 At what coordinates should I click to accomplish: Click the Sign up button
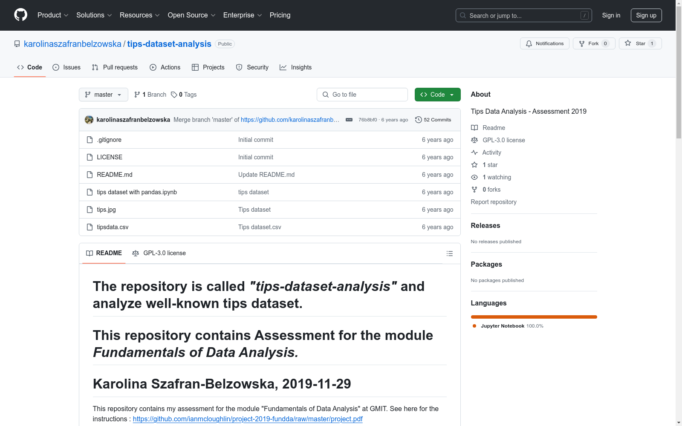pyautogui.click(x=646, y=15)
